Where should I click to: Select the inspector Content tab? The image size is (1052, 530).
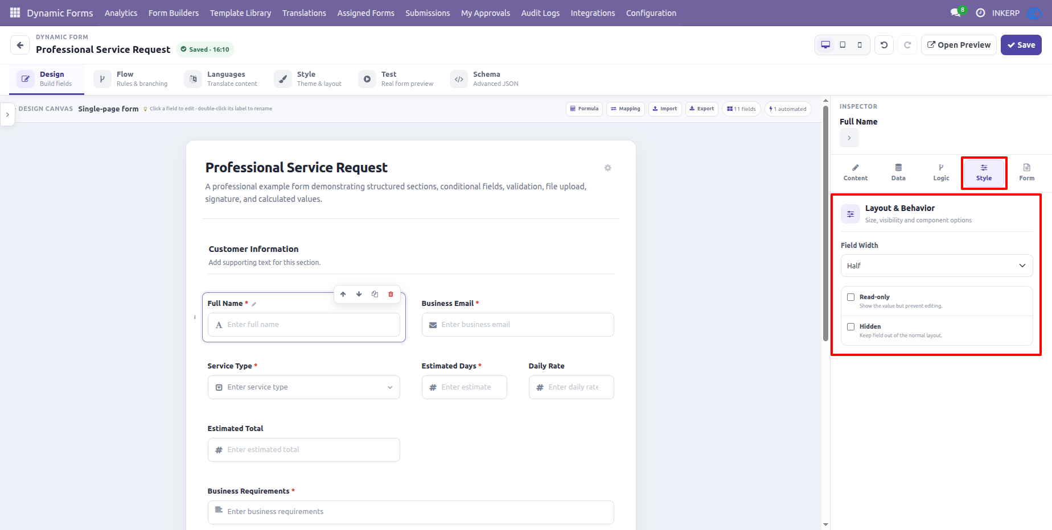tap(856, 172)
